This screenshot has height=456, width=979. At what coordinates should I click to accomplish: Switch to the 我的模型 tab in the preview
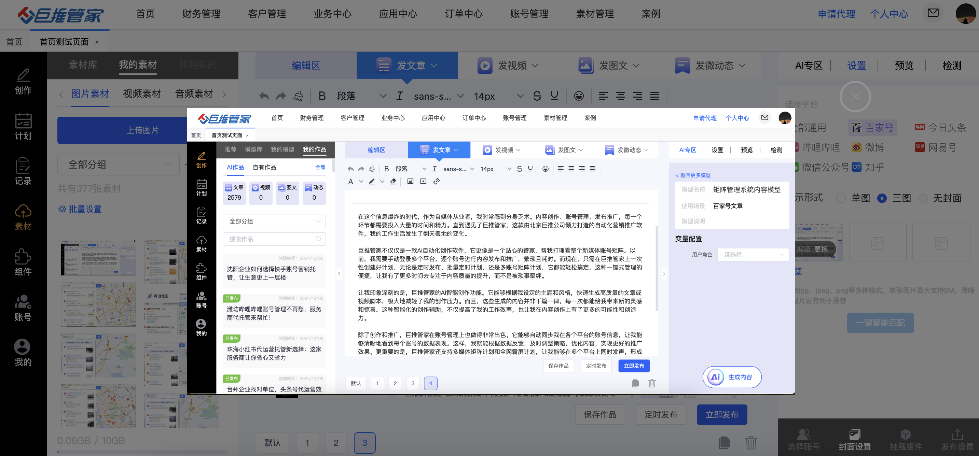pyautogui.click(x=282, y=149)
